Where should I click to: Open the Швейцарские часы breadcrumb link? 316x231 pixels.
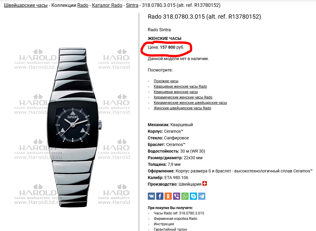click(26, 5)
